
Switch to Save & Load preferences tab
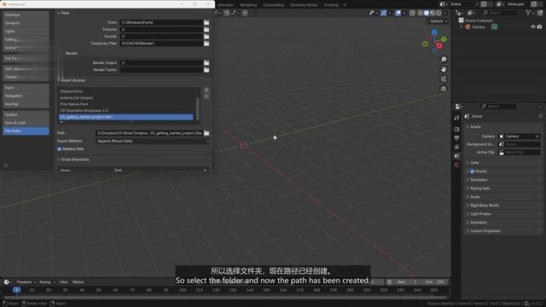[x=26, y=123]
